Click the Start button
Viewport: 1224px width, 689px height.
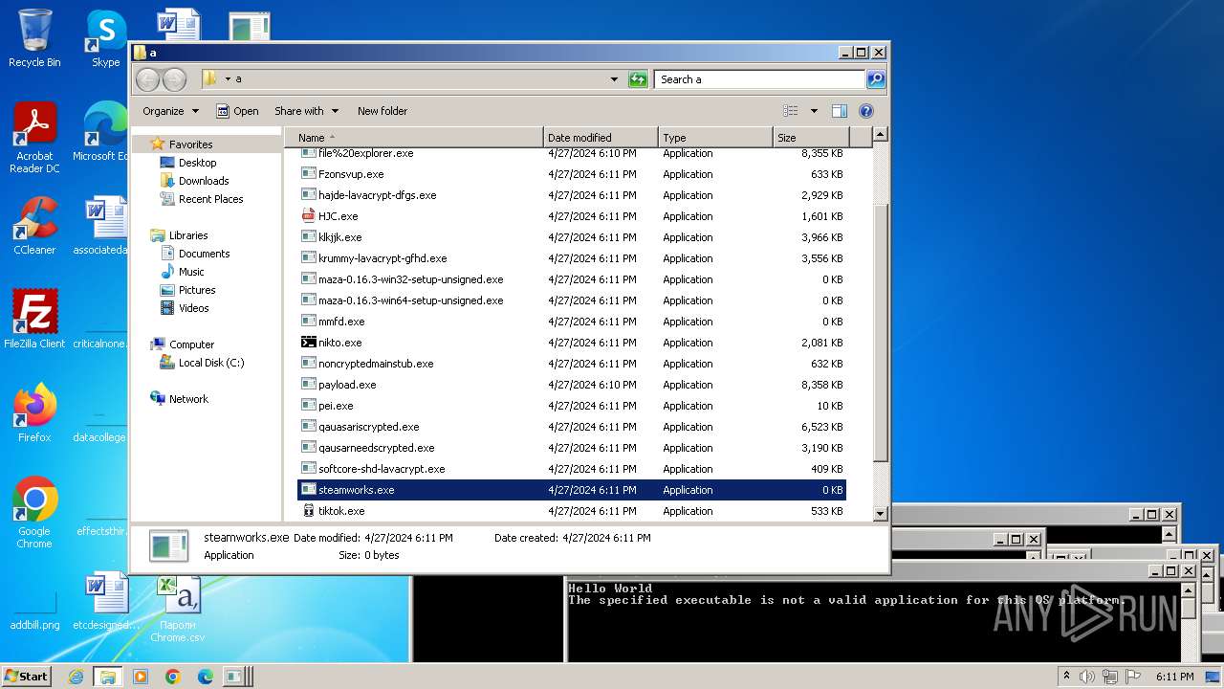[x=27, y=676]
